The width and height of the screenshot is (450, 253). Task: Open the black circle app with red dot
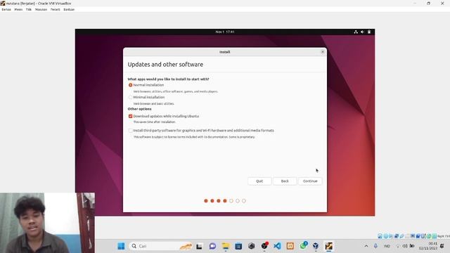point(264,246)
